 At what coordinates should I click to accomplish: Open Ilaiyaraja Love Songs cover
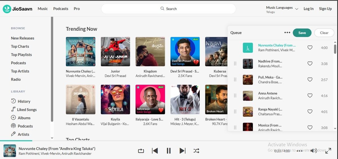tap(150, 100)
